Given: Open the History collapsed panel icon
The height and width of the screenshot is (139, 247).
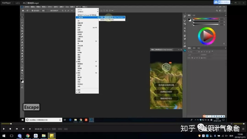Looking at the screenshot, I should [x=185, y=16].
